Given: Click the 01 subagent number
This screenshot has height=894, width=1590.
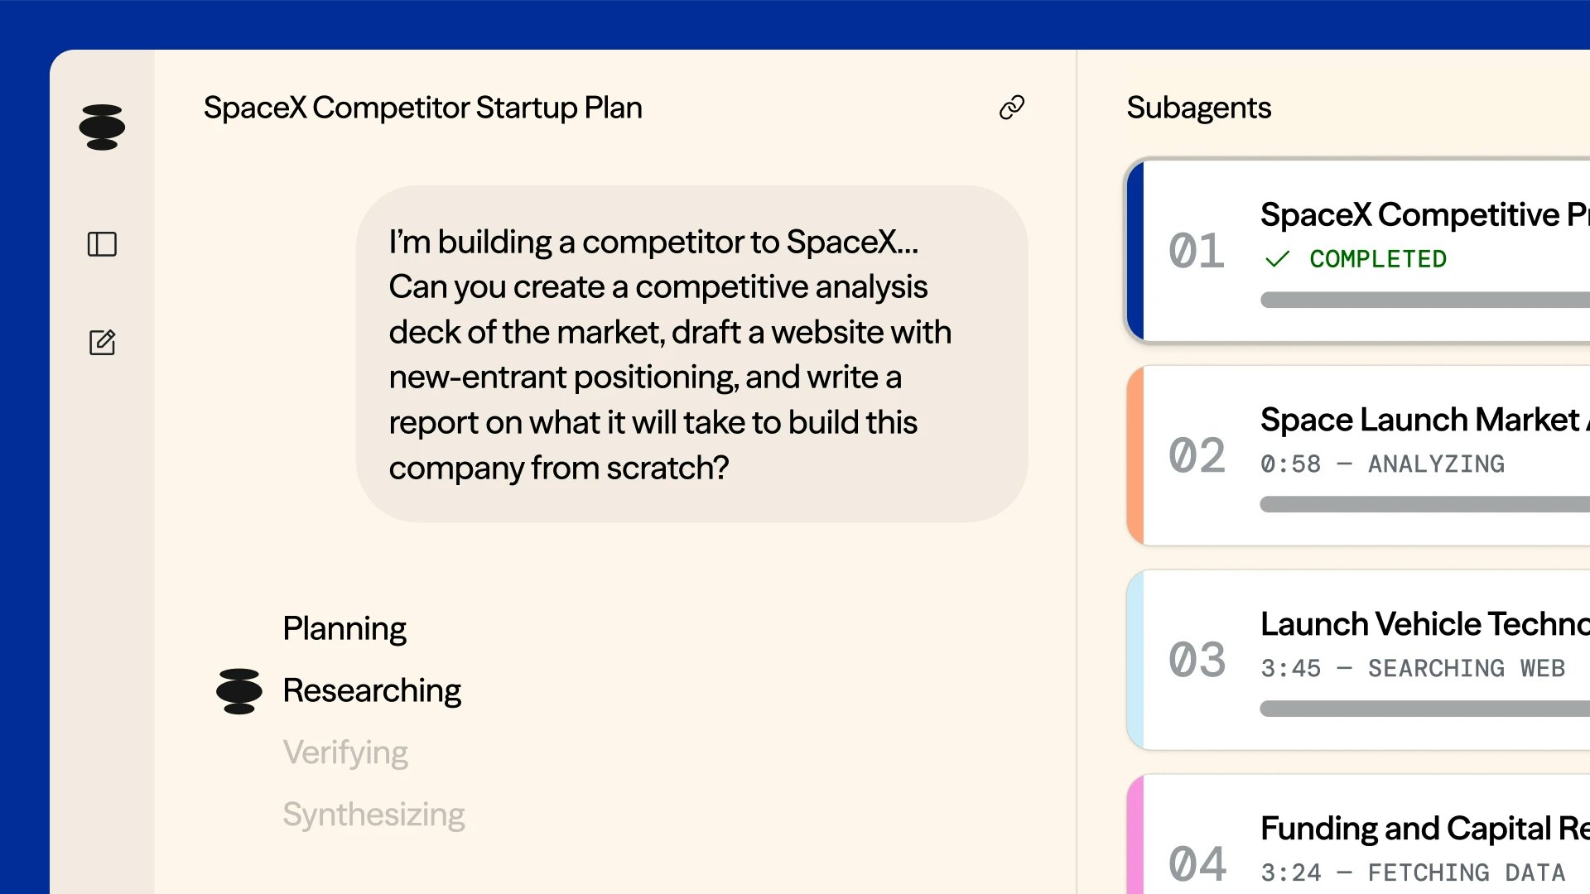Looking at the screenshot, I should click(x=1197, y=251).
